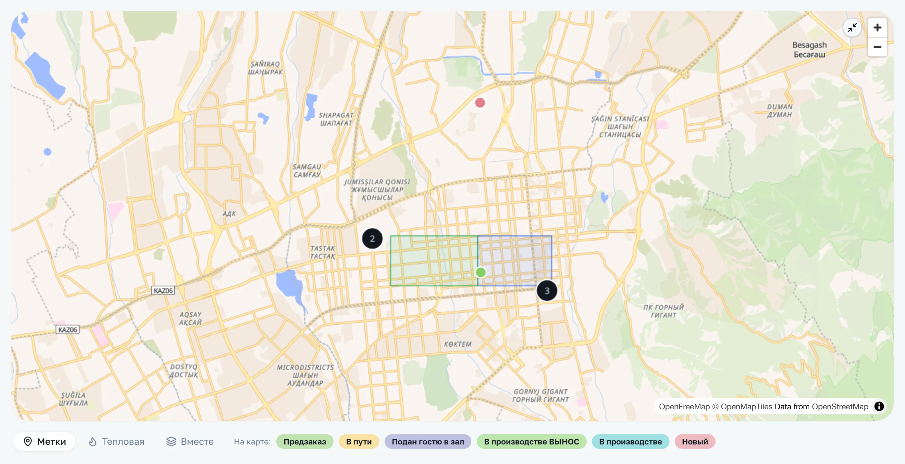
Task: Exit fullscreen map with the collapse icon
Action: coord(852,28)
